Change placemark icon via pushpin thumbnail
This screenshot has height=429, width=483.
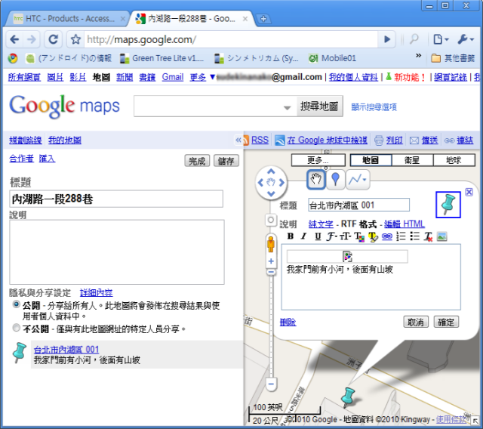click(x=448, y=205)
